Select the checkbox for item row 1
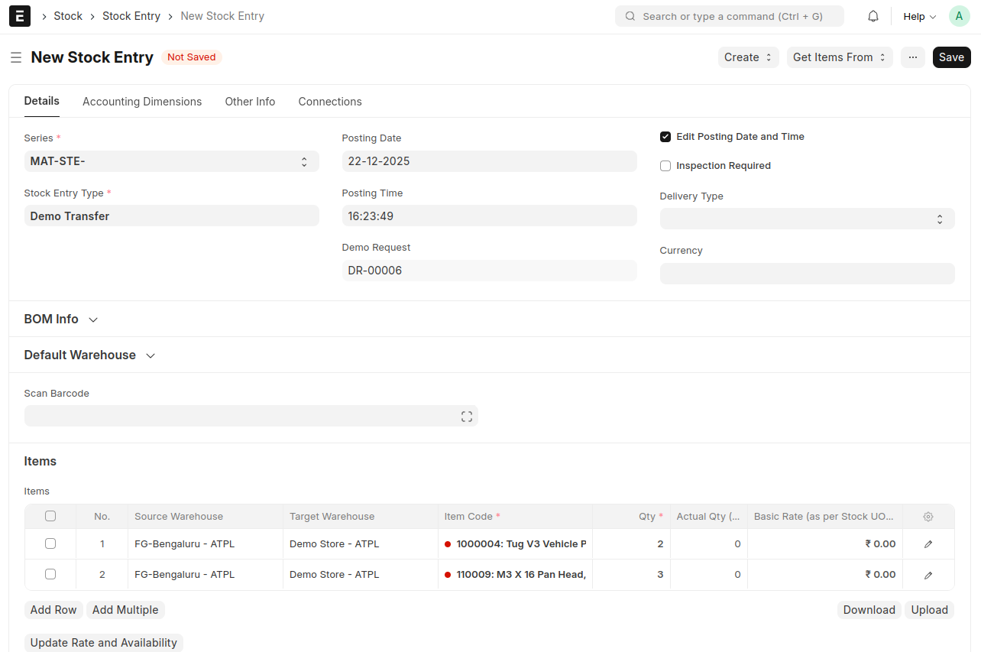This screenshot has width=981, height=652. coord(50,543)
